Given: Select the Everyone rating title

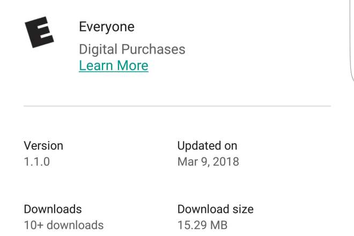Looking at the screenshot, I should [x=107, y=27].
